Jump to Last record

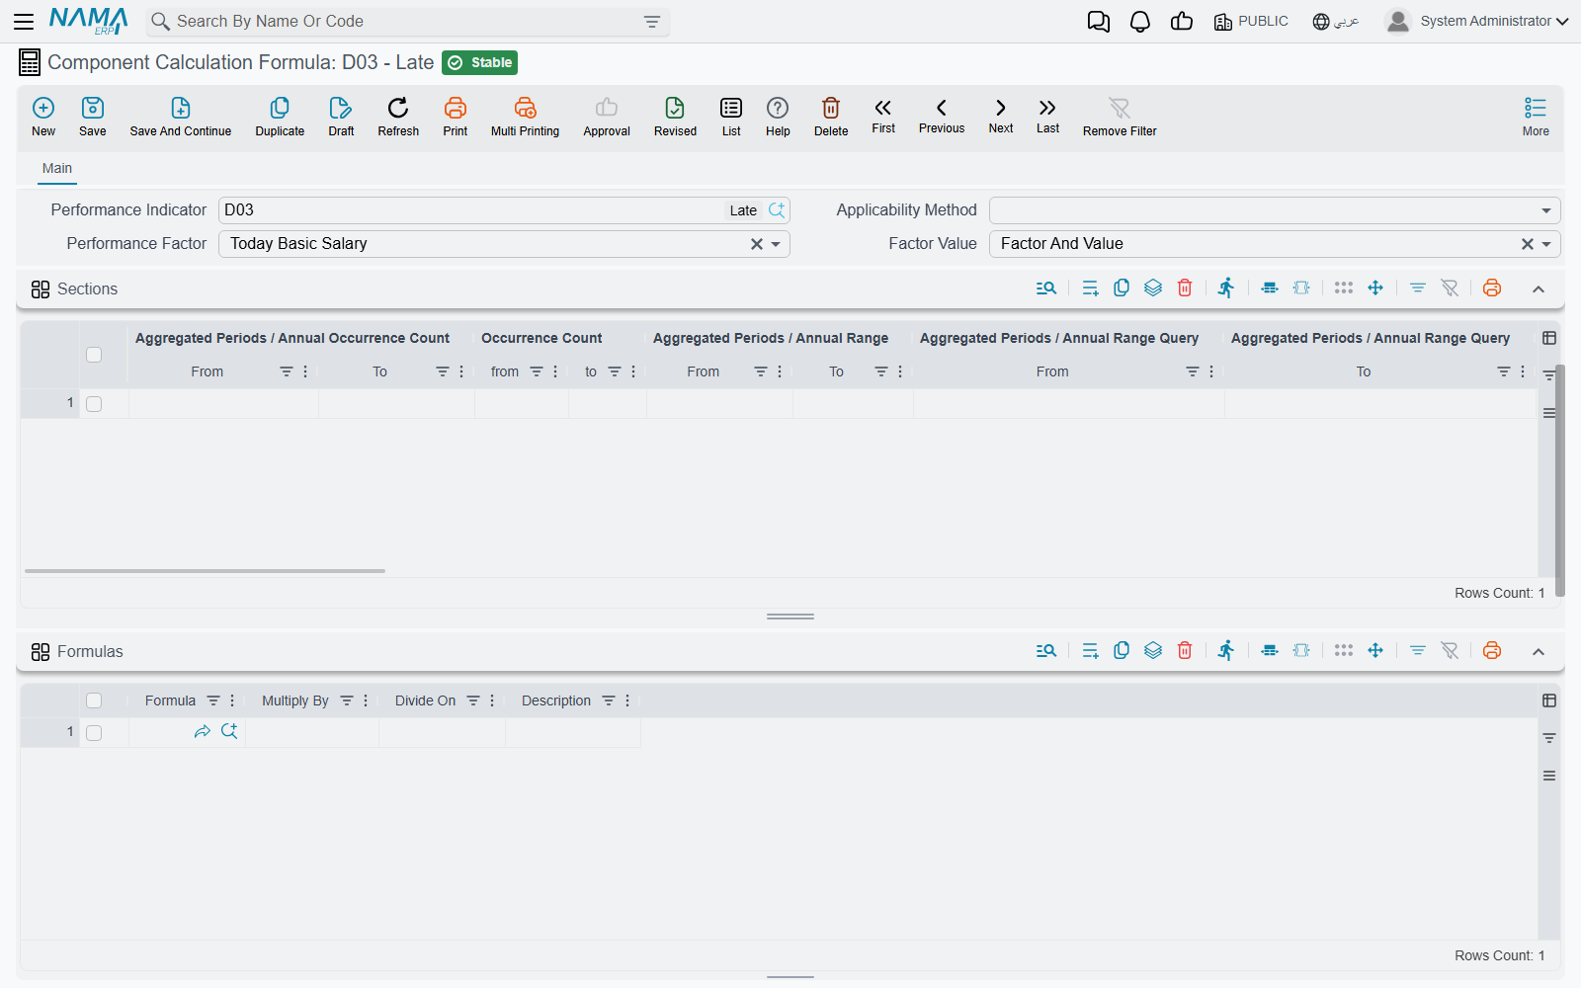coord(1047,116)
